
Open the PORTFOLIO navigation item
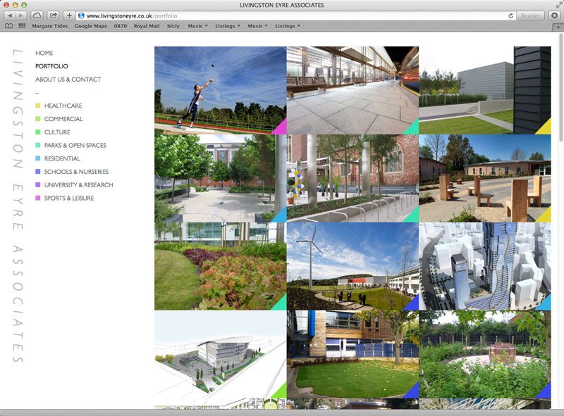[51, 66]
